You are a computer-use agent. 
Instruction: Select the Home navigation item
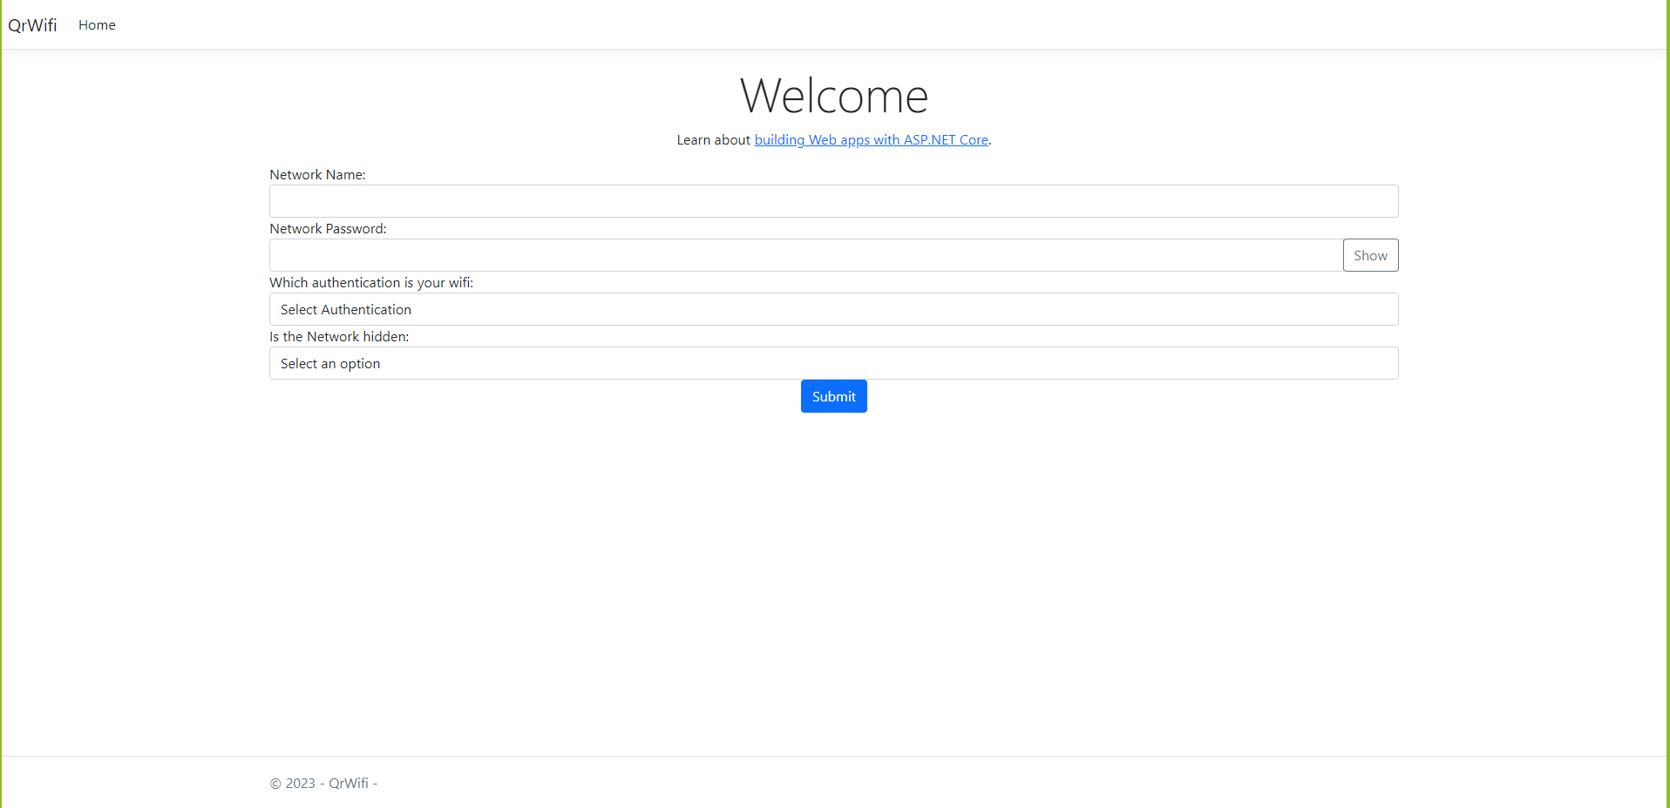click(x=97, y=24)
